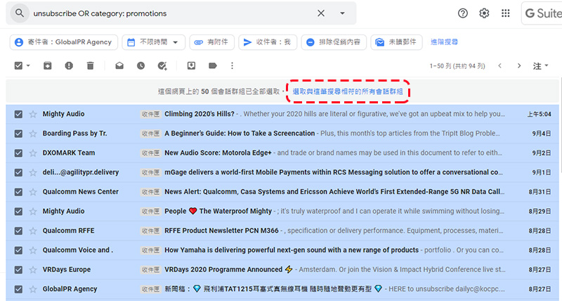Open 'New Audio Score: Motorola Edge+' email
The image size is (562, 301).
point(218,153)
